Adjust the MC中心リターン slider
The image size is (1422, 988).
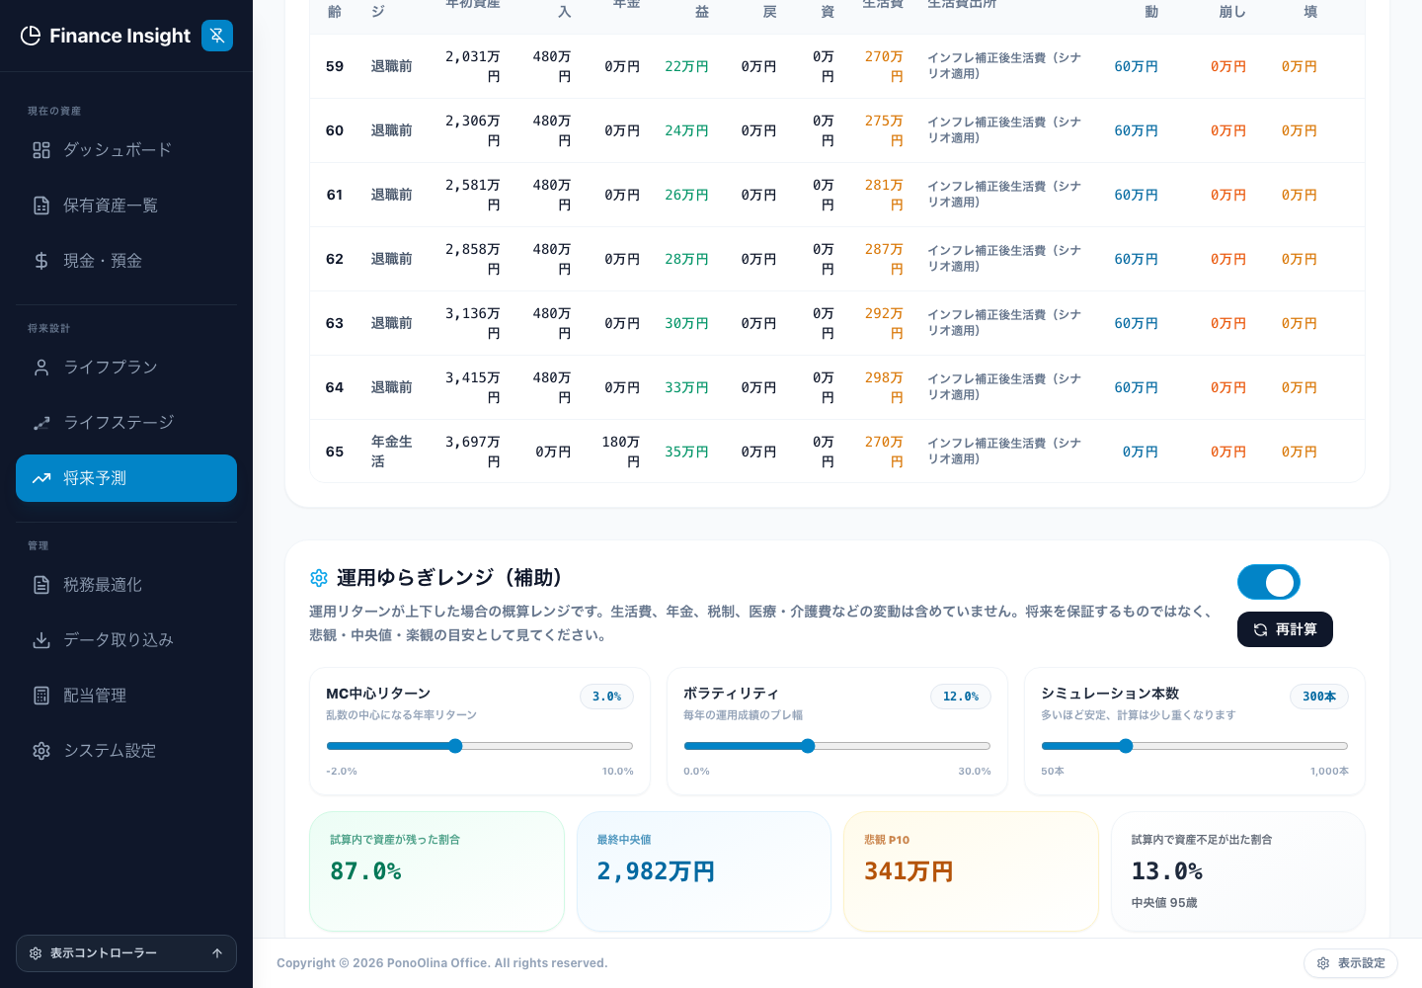[480, 746]
